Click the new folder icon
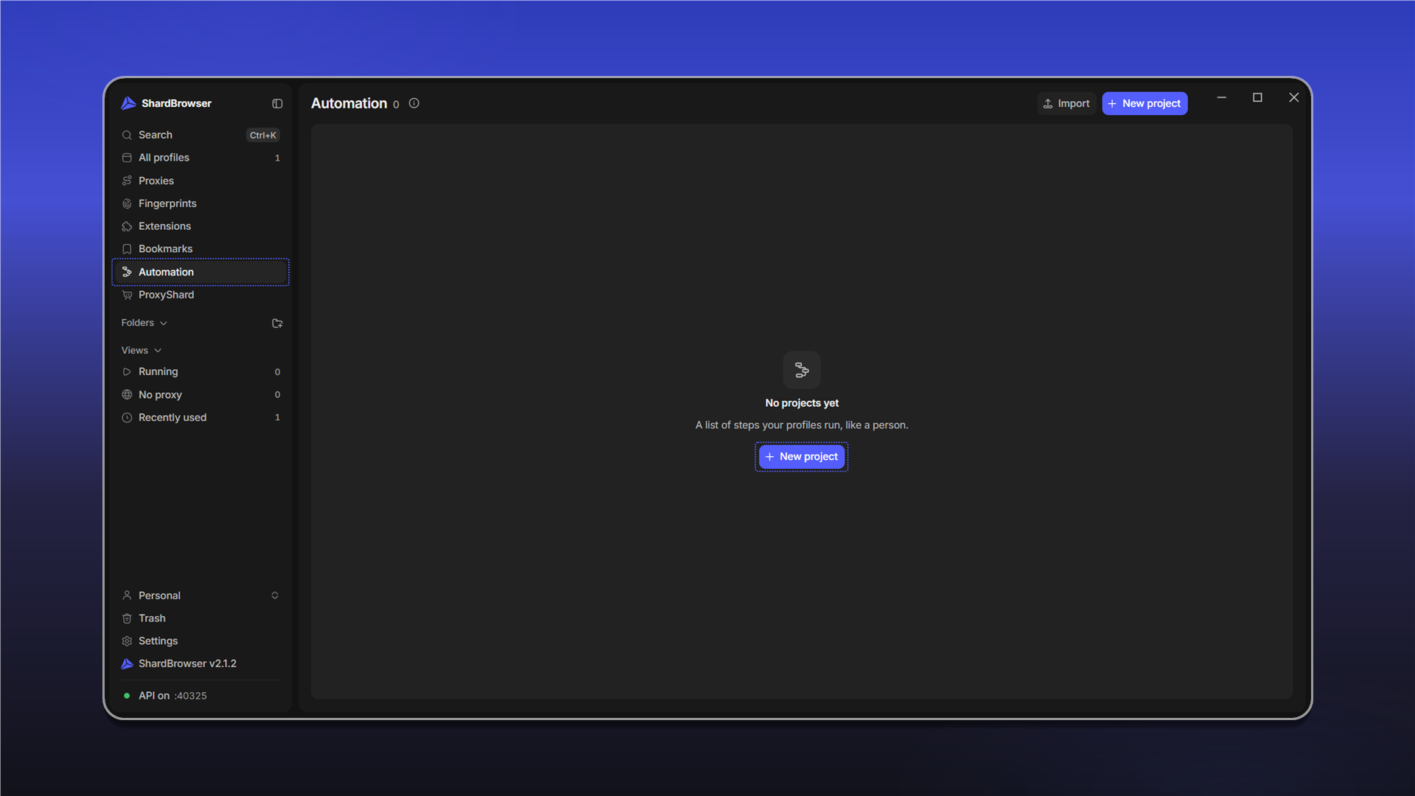 pyautogui.click(x=277, y=324)
